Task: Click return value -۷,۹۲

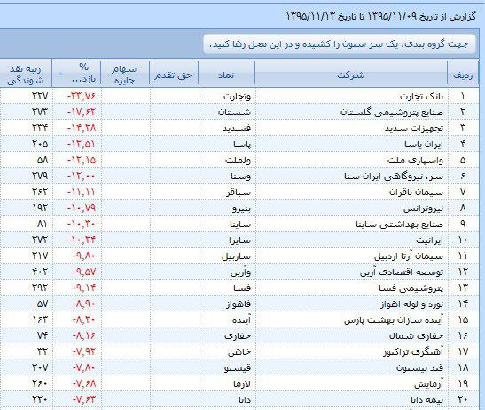Action: pos(84,352)
